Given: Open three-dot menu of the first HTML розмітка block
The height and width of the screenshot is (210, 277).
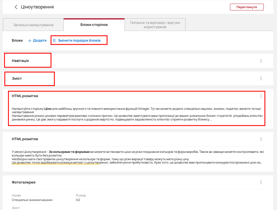Looking at the screenshot, I should [x=261, y=96].
